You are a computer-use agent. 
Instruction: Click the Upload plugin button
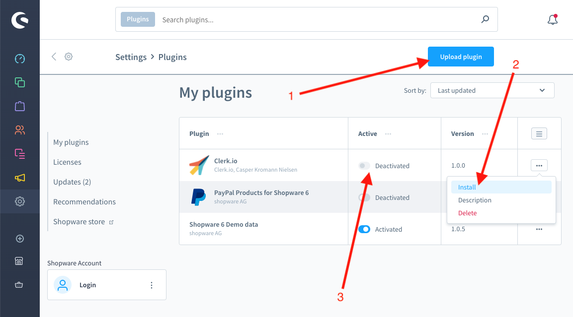point(461,57)
